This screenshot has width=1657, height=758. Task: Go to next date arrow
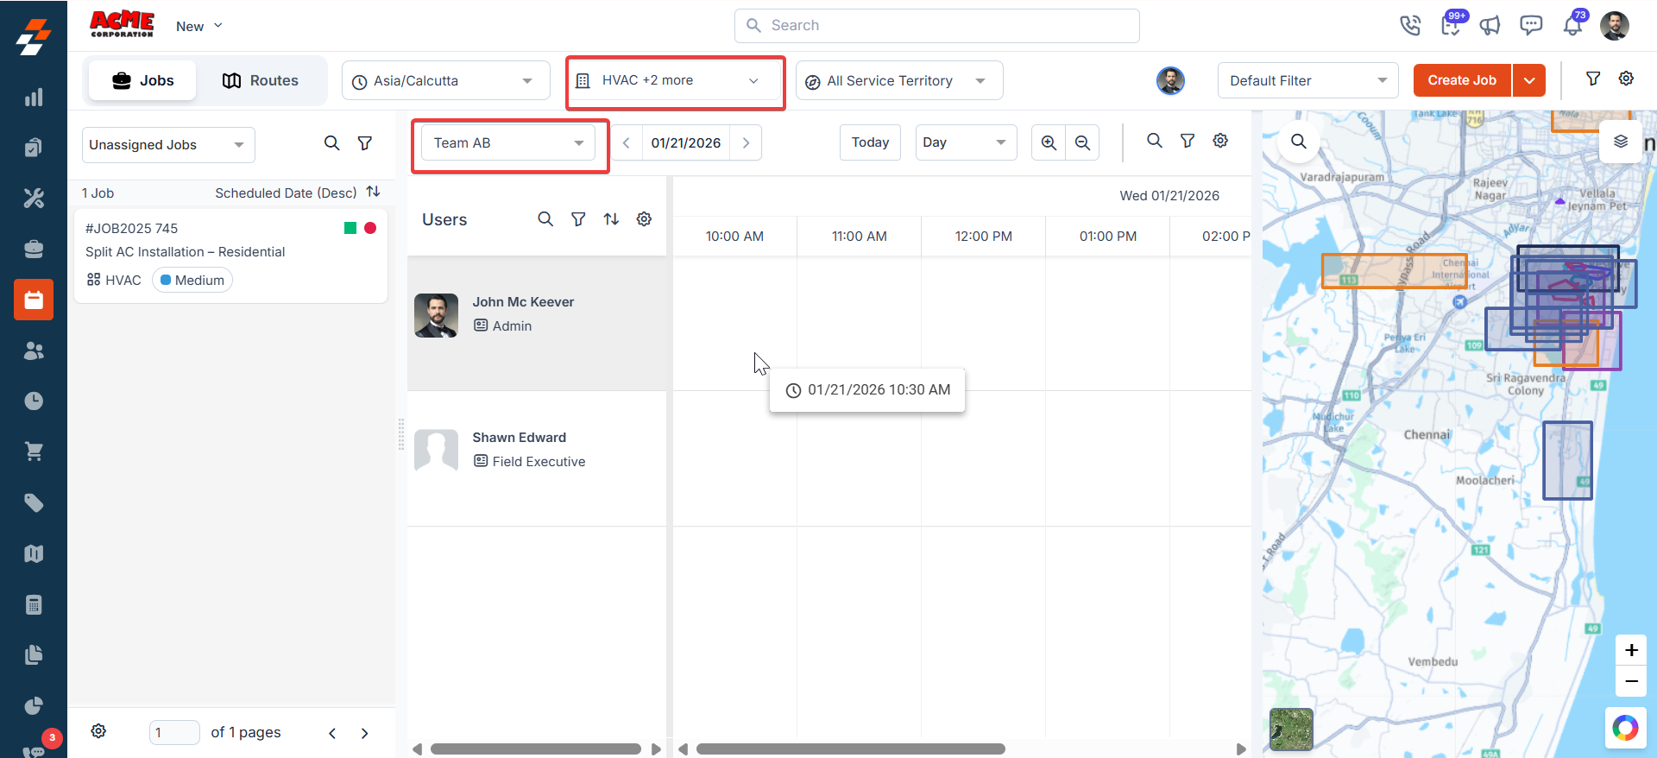746,142
